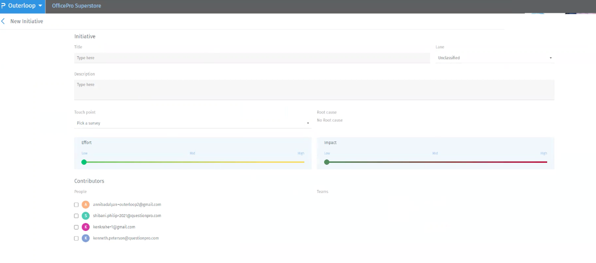Image resolution: width=596 pixels, height=263 pixels.
Task: Open the Outerloop product switcher dropdown
Action: [25, 5]
